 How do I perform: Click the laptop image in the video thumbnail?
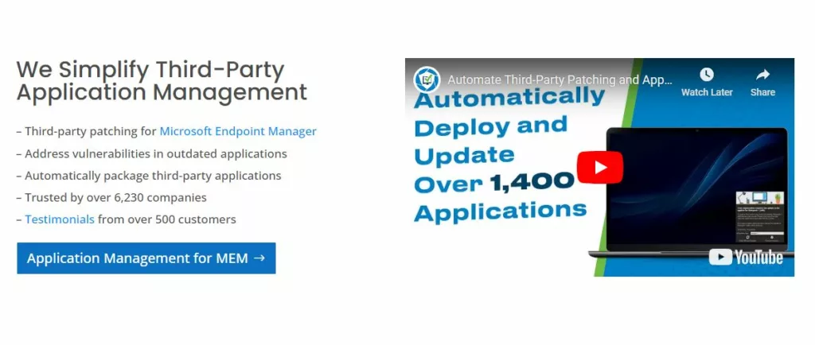click(x=692, y=192)
